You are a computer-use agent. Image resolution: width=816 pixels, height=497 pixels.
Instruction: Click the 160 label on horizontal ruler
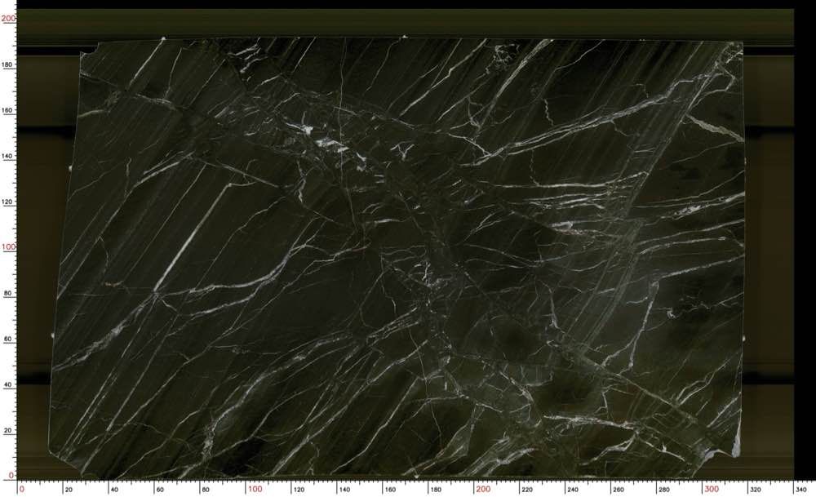(392, 490)
